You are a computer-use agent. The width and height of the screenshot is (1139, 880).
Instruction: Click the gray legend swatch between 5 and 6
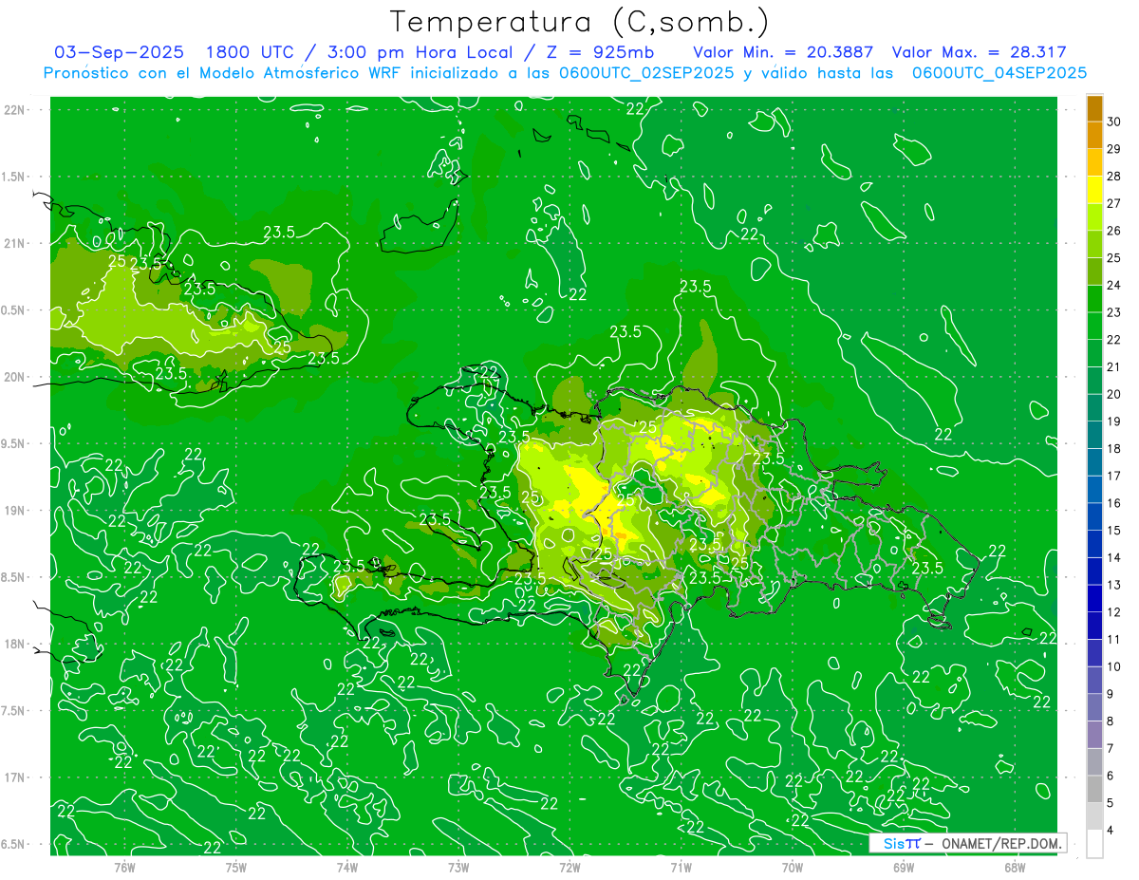[1094, 789]
